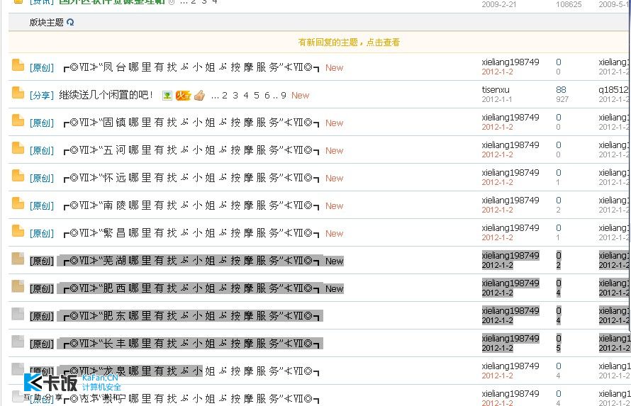Open the 长丰哪里有找 thread title

[191, 344]
